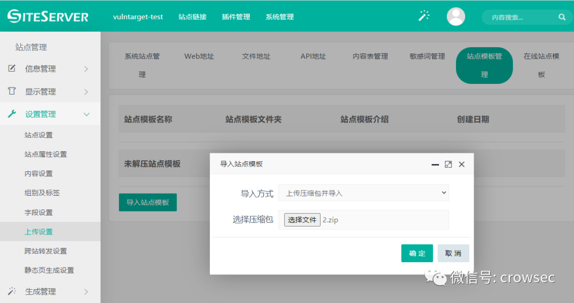This screenshot has height=303, width=574.
Task: Switch to the 系统站点管理 tab
Action: click(x=142, y=65)
